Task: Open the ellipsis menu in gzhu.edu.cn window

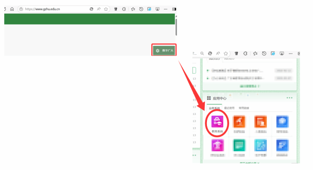Action: pos(165,9)
